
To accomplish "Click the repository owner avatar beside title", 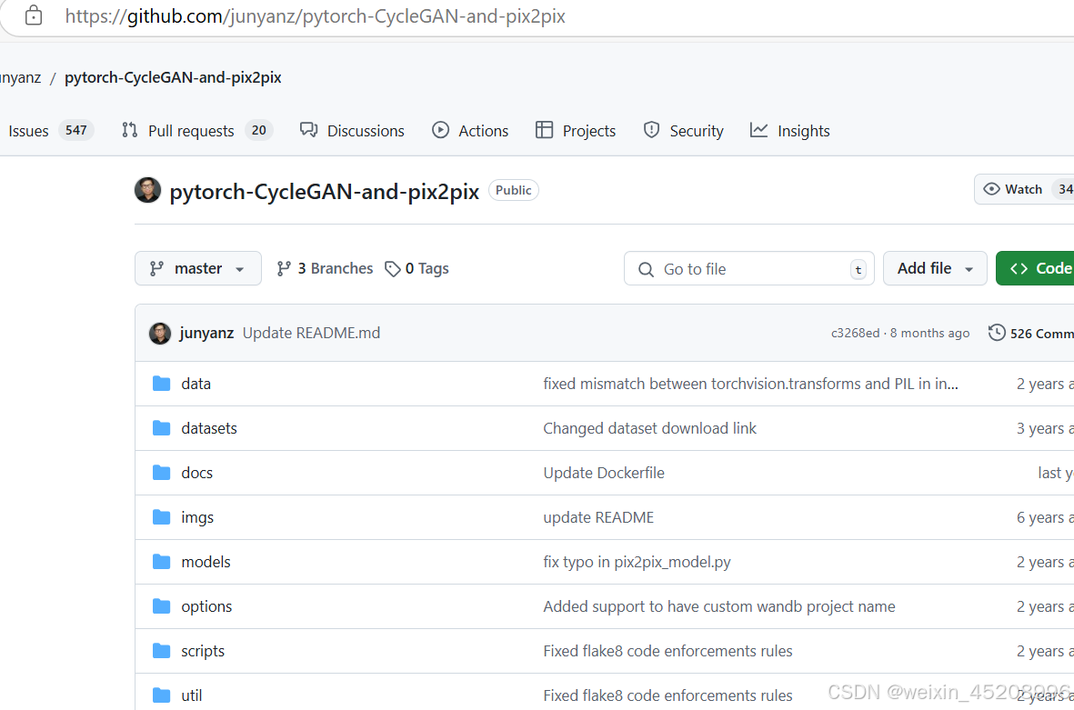I will [x=147, y=190].
